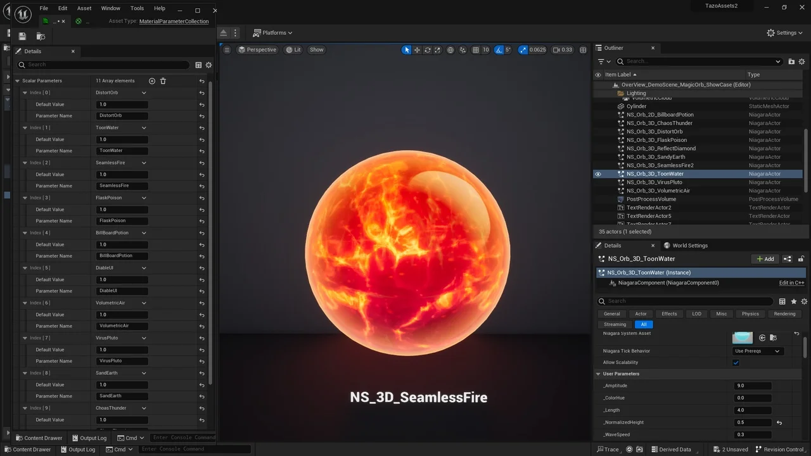The image size is (811, 456).
Task: Select the scale gizmo tool
Action: click(x=438, y=50)
